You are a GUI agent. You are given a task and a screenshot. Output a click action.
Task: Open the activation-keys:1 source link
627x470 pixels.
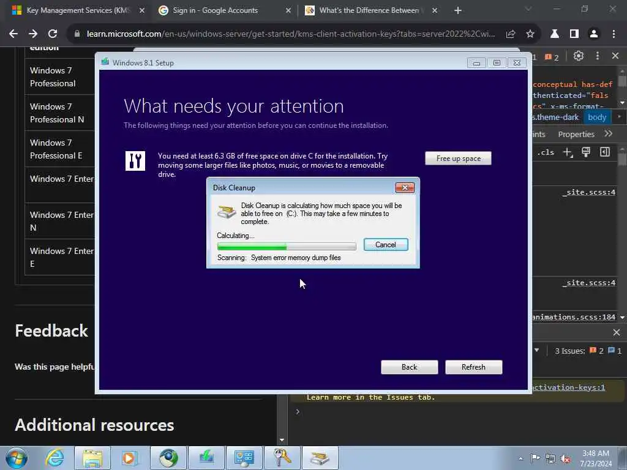[569, 387]
